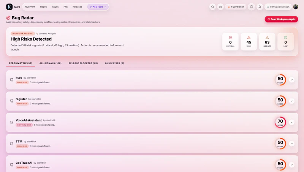Expand the TTM repo row
The image size is (304, 172).
click(x=291, y=144)
